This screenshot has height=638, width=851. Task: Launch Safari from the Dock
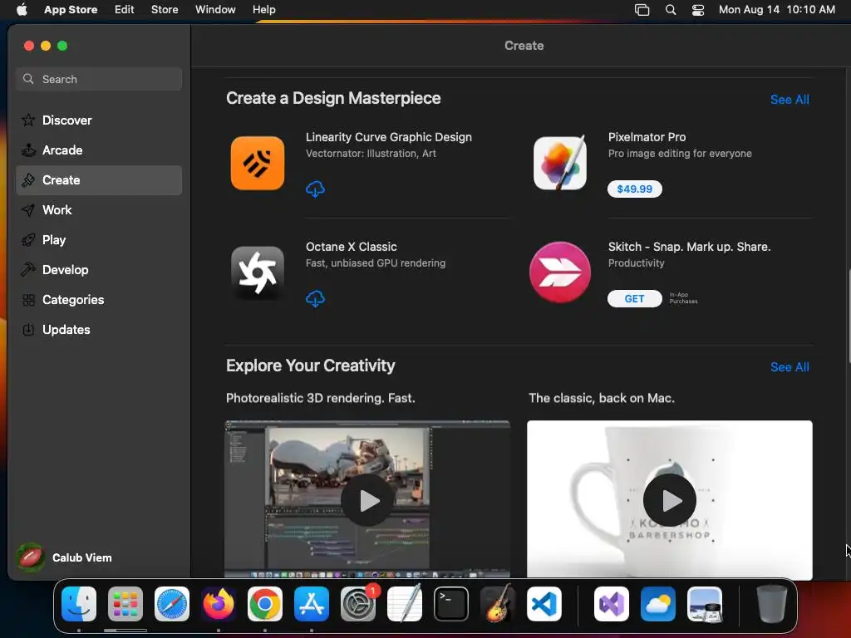coord(172,604)
